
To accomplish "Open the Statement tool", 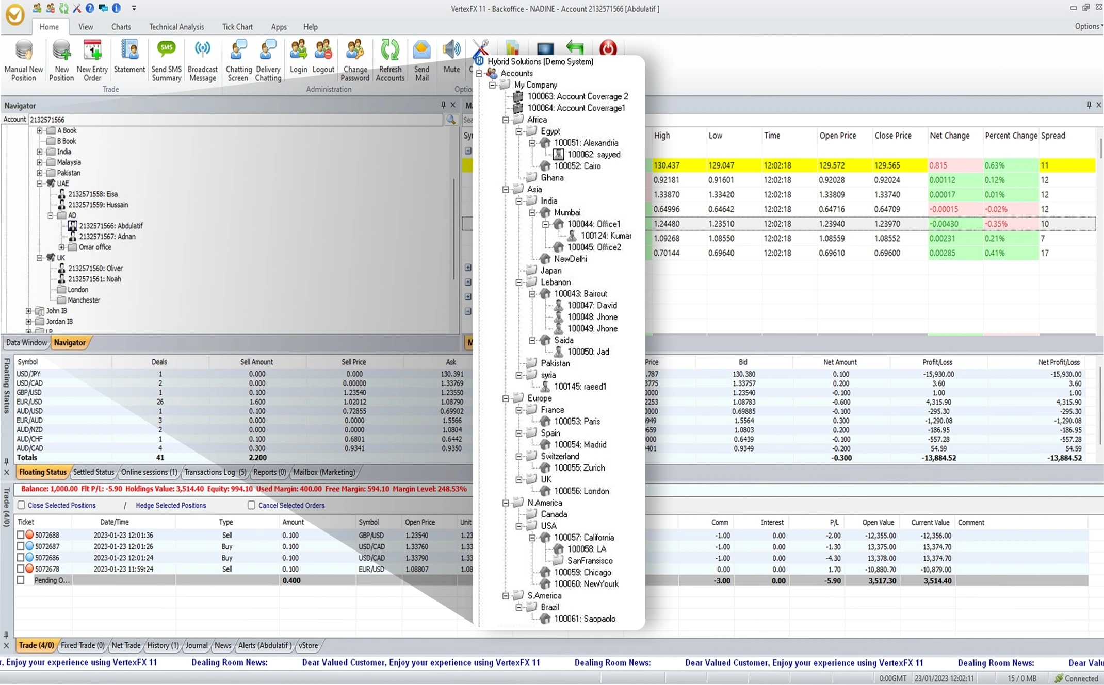I will point(128,59).
